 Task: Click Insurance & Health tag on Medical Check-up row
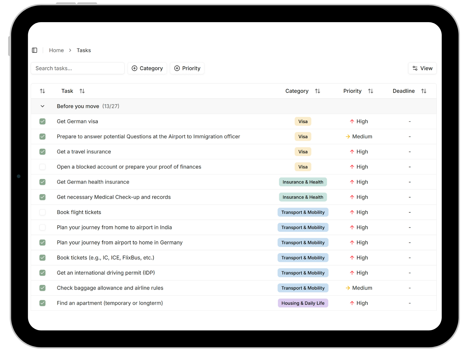[x=303, y=197]
